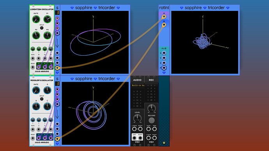
Task: Click the Audio LEVEL knob
Action: coord(137,118)
